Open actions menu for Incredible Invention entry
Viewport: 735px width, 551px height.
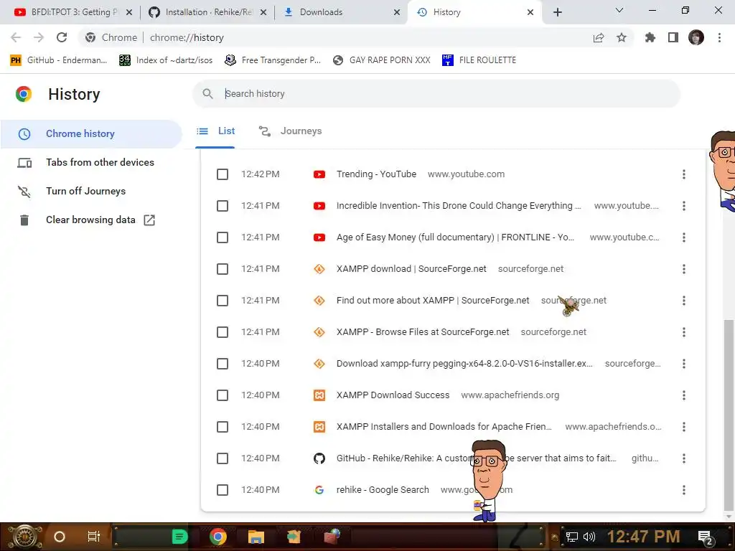[684, 206]
